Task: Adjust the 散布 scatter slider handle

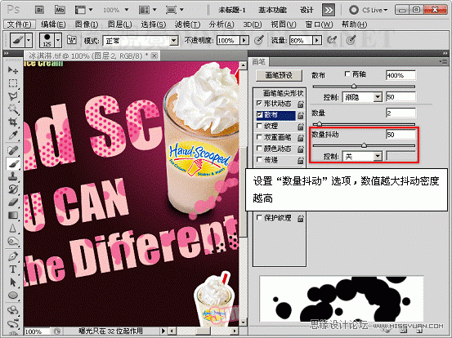Action: tap(354, 86)
